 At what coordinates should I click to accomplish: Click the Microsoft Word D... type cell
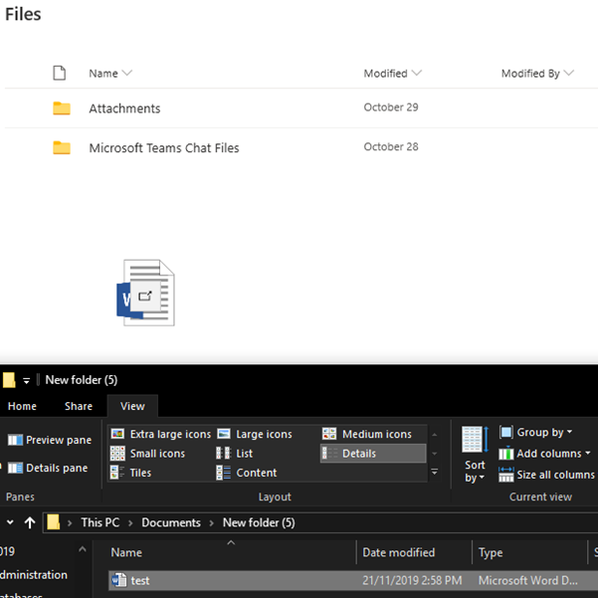pos(528,581)
